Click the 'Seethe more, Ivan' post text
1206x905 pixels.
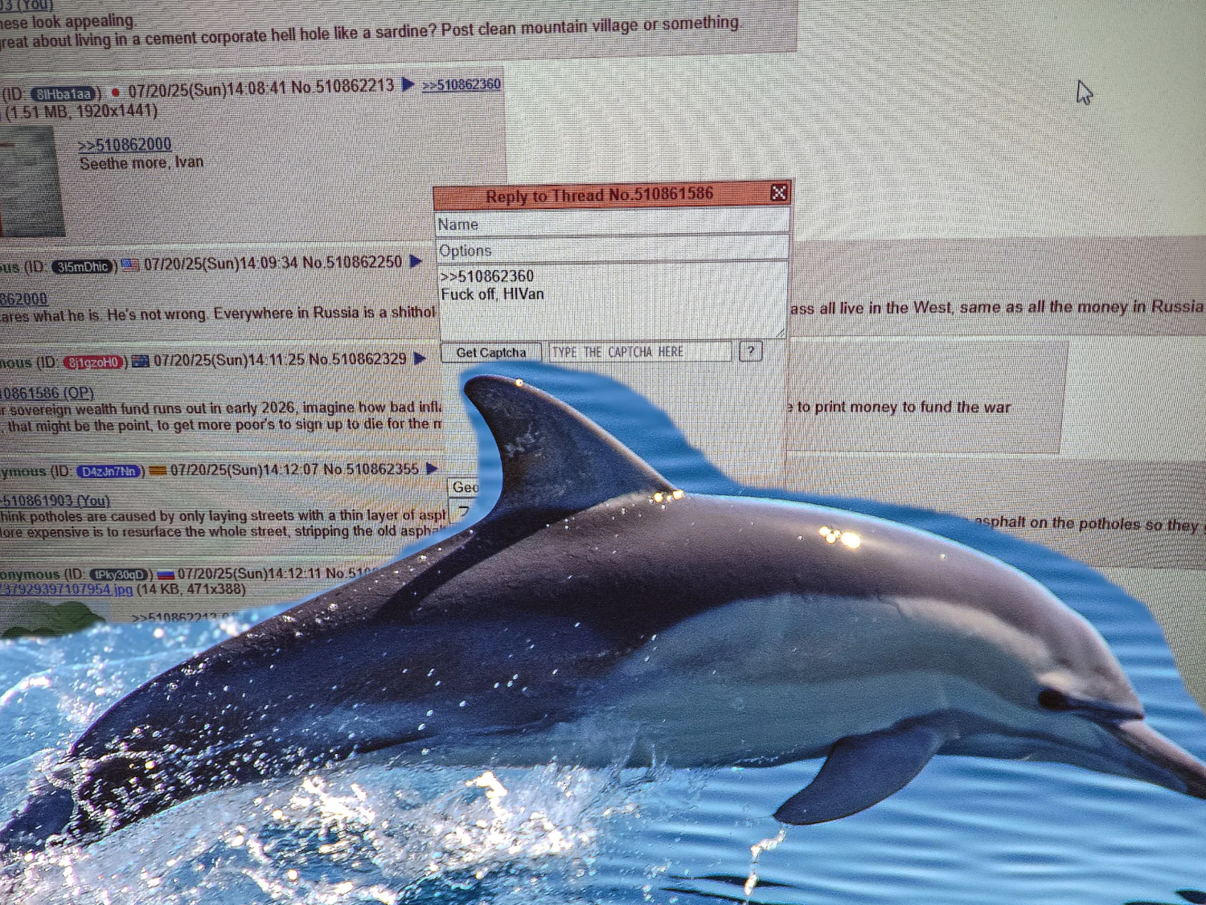(142, 163)
